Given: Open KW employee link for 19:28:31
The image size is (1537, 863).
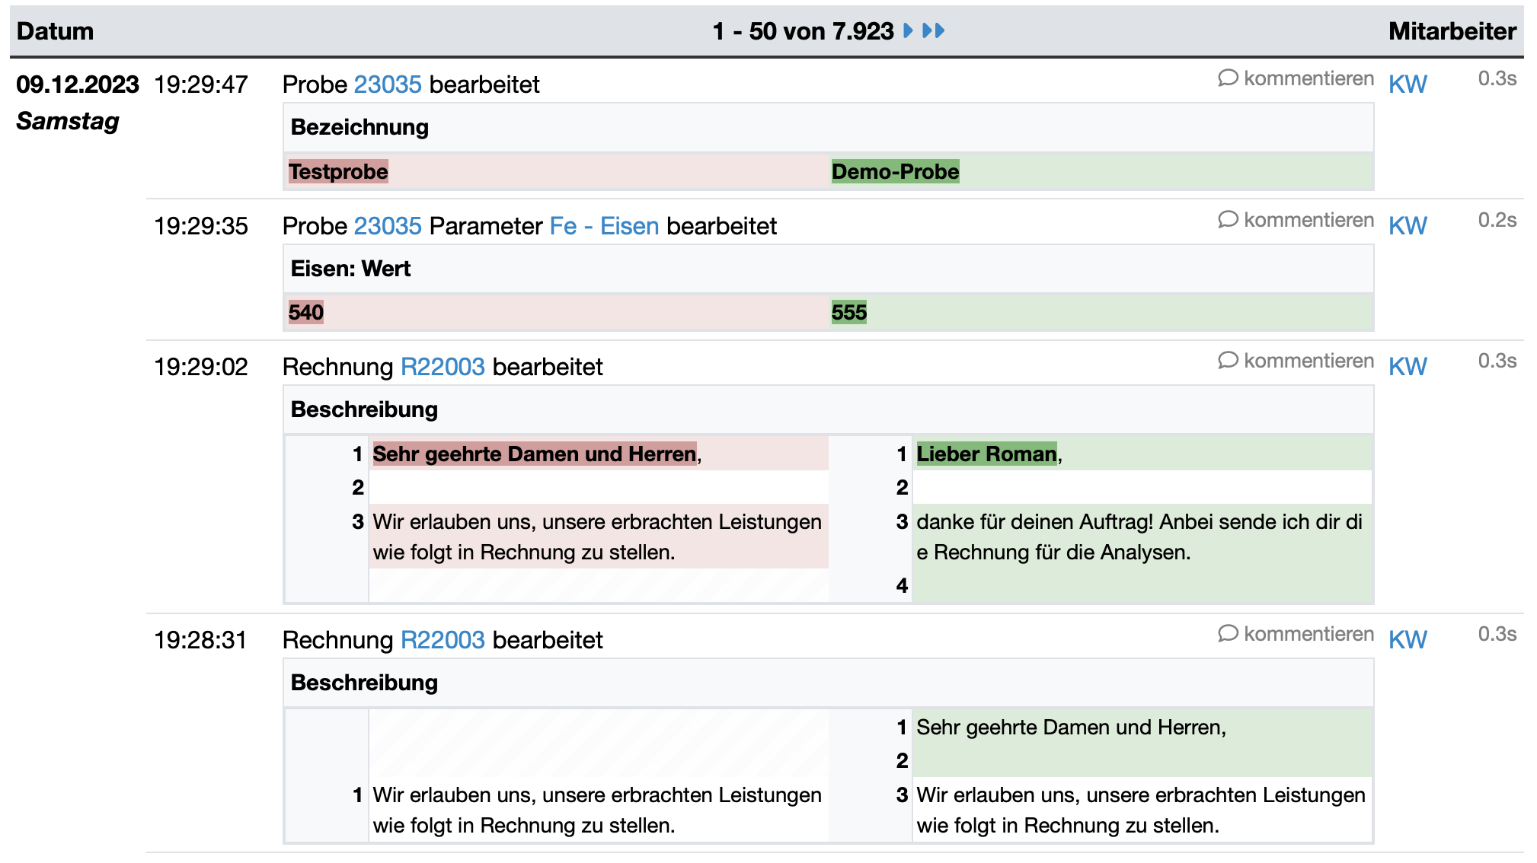Looking at the screenshot, I should (x=1407, y=640).
